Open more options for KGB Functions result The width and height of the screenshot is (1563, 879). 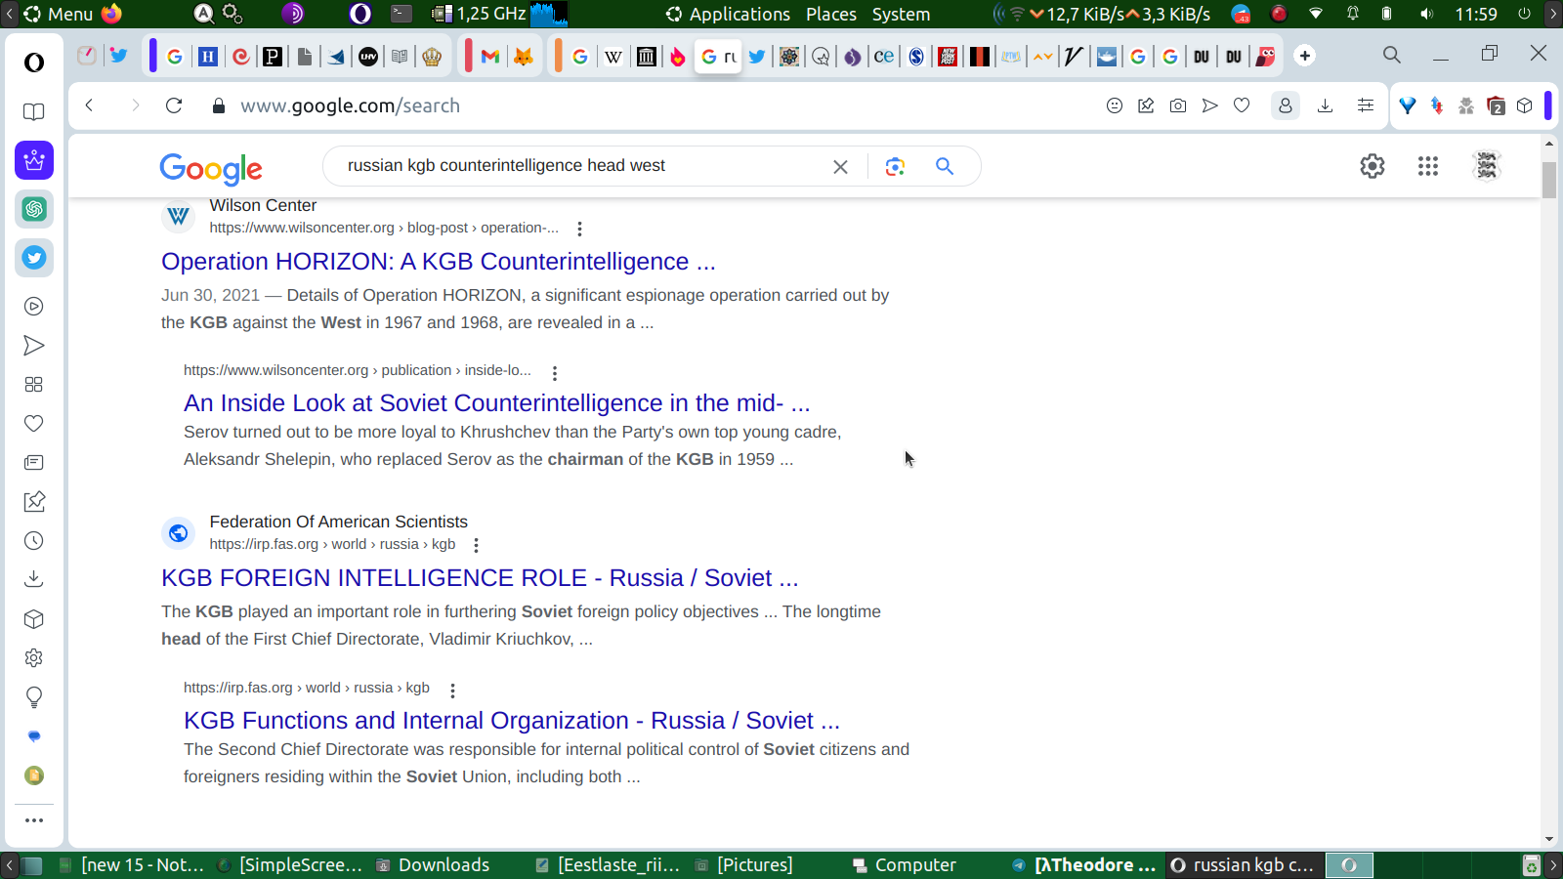point(452,691)
